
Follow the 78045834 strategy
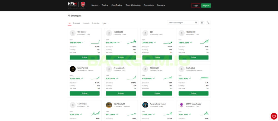pos(84,57)
